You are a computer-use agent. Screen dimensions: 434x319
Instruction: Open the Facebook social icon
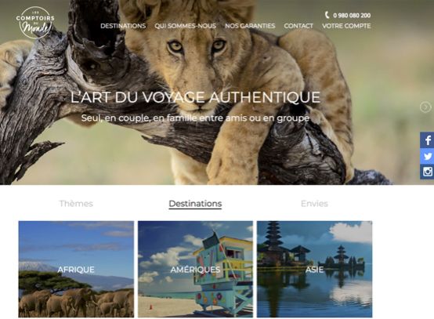[427, 140]
